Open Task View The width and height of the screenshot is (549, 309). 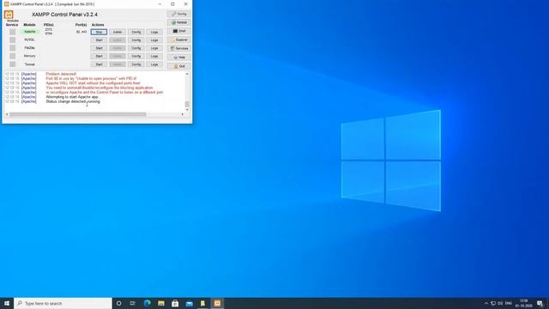pyautogui.click(x=133, y=303)
